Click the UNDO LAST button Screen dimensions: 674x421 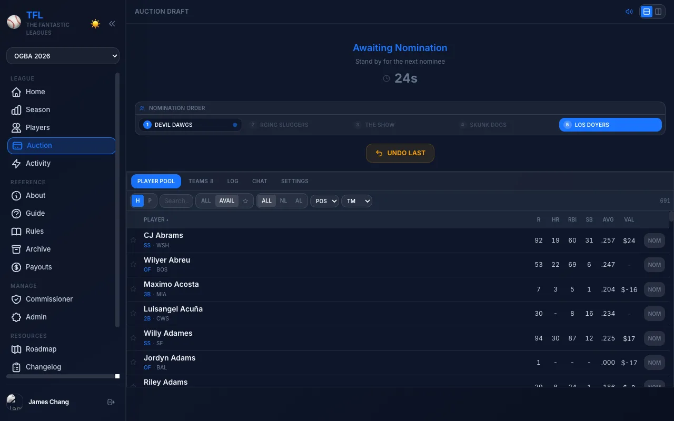tap(400, 153)
